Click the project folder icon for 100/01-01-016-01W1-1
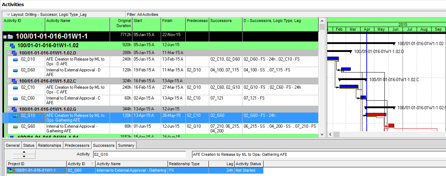 (x=10, y=36)
